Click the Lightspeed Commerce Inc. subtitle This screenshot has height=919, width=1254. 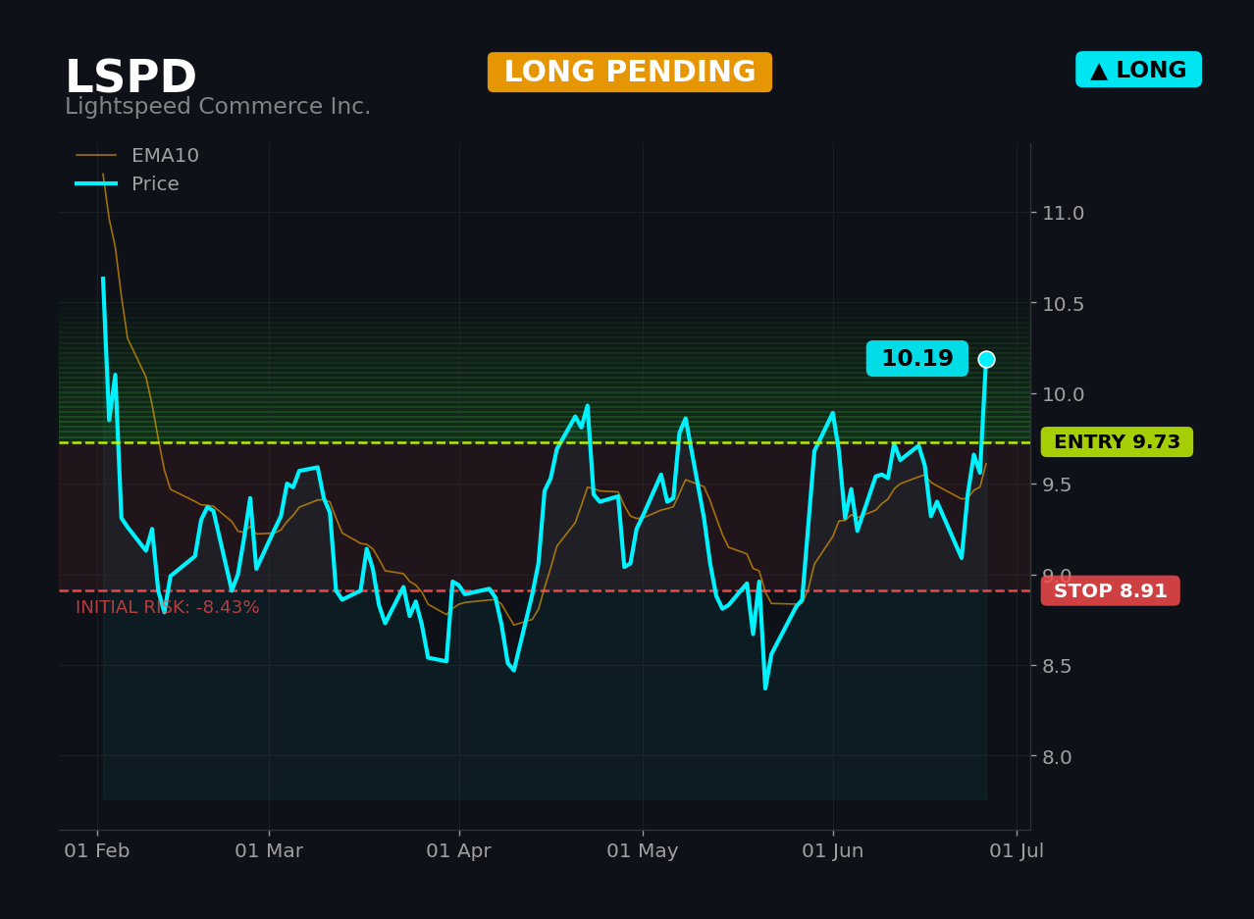coord(218,107)
